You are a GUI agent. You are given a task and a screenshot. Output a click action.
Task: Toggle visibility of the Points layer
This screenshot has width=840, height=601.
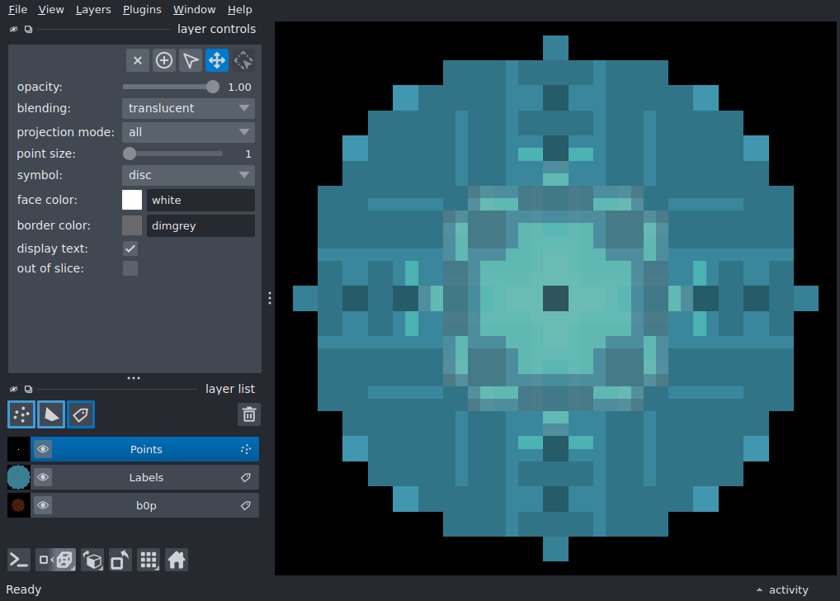coord(44,449)
